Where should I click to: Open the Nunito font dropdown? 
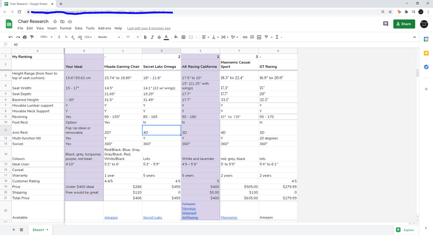click(109, 37)
